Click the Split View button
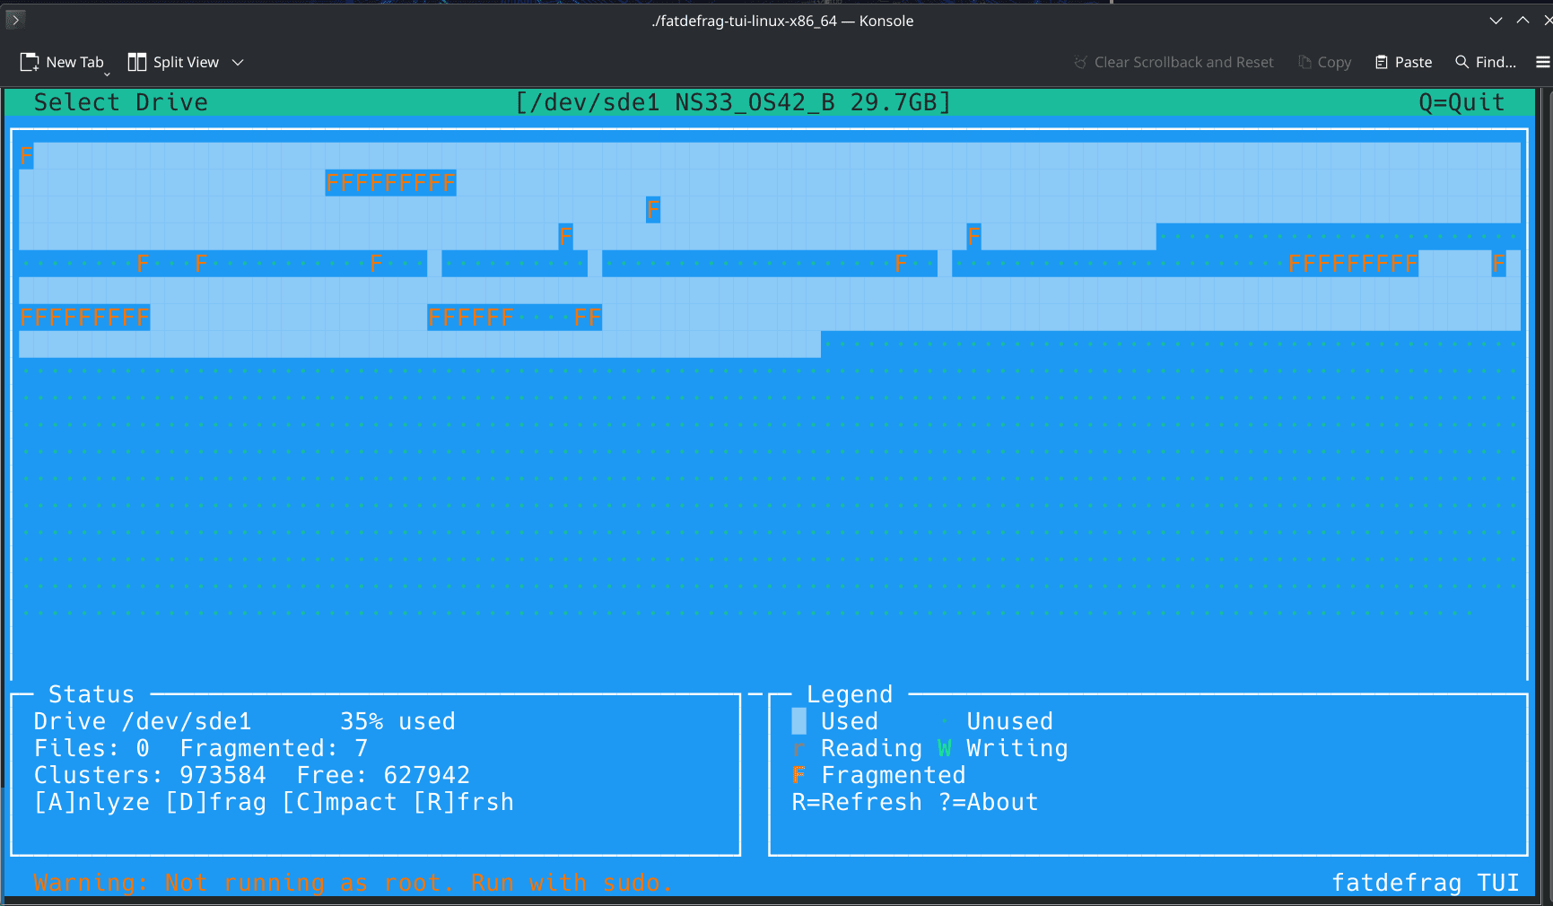 coord(173,62)
